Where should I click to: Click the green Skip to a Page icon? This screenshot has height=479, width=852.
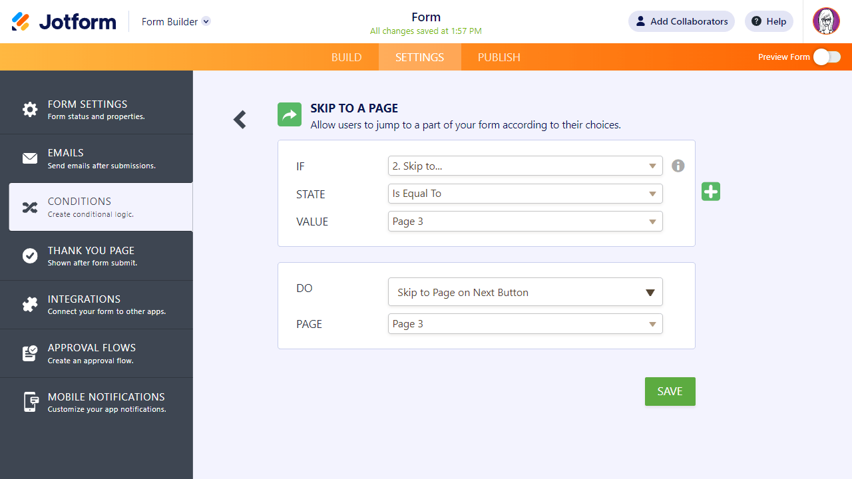tap(290, 114)
